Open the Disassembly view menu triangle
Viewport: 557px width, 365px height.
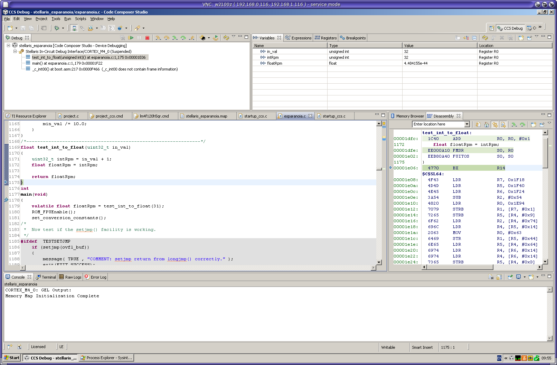(x=549, y=123)
